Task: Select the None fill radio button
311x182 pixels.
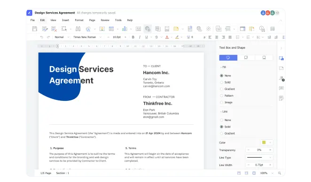Action: (x=222, y=76)
